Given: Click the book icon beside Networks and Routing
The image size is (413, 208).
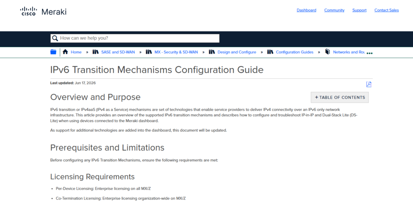Looking at the screenshot, I should pyautogui.click(x=327, y=52).
